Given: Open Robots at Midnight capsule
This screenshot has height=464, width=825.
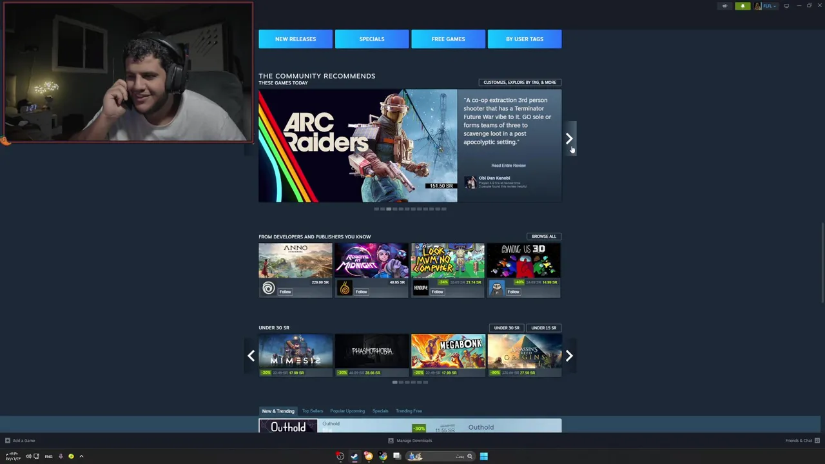Looking at the screenshot, I should point(372,260).
